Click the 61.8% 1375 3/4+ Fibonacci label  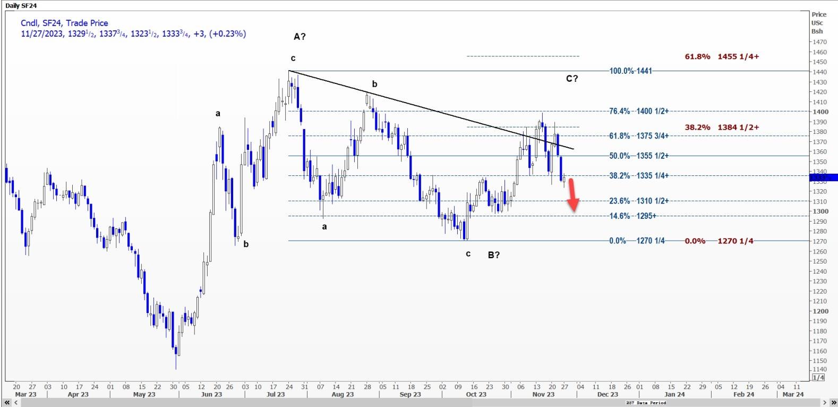coord(639,136)
